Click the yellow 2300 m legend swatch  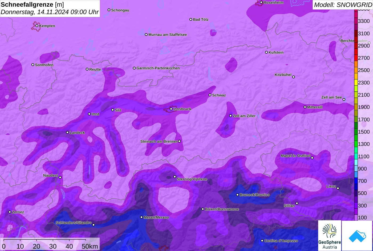pyautogui.click(x=356, y=82)
